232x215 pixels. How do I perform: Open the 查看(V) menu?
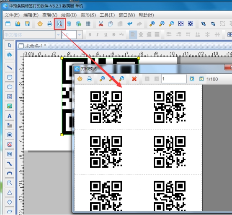coord(50,15)
